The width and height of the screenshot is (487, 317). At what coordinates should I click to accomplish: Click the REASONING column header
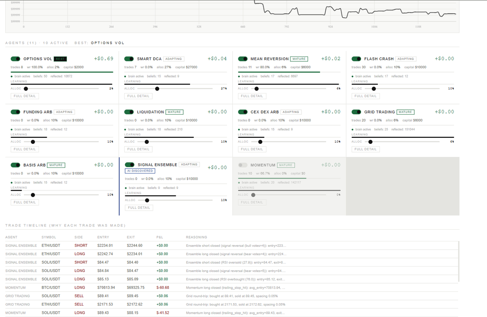196,237
